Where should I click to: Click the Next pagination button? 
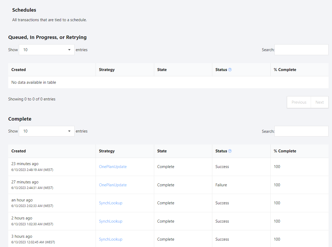click(x=320, y=102)
